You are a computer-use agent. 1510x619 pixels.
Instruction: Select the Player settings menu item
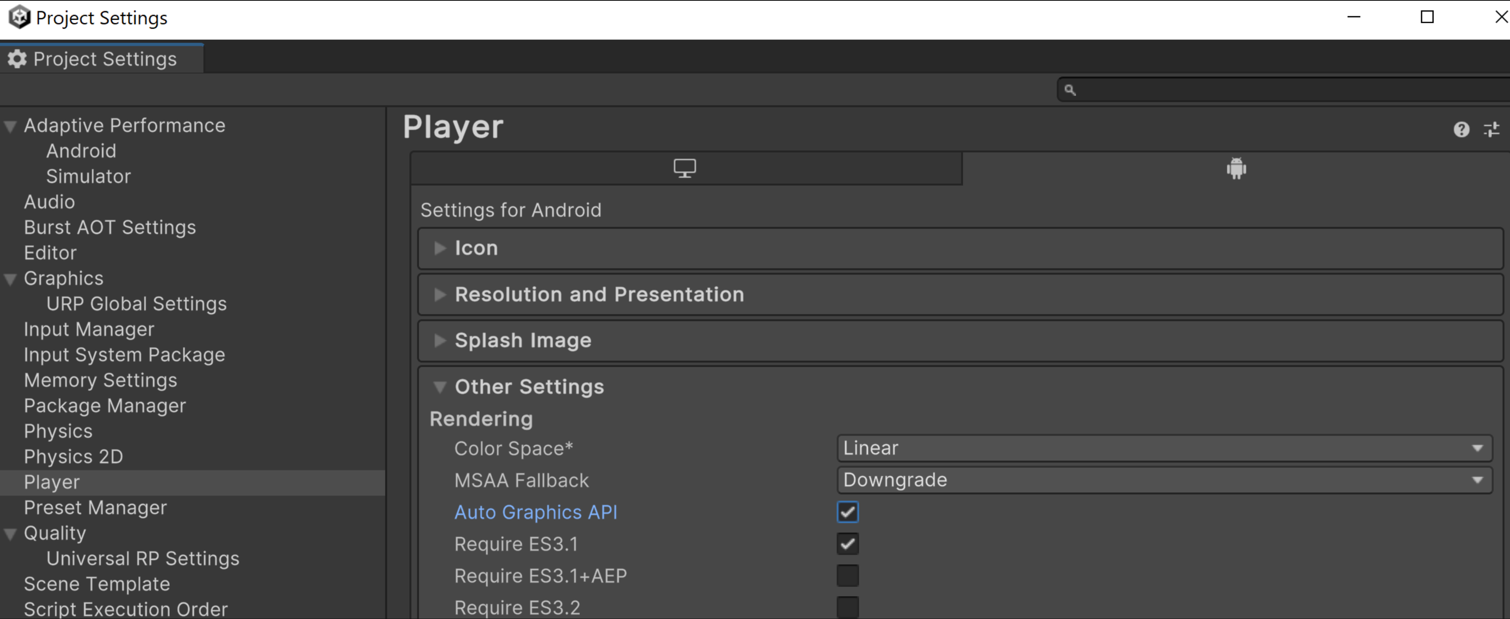(x=50, y=481)
